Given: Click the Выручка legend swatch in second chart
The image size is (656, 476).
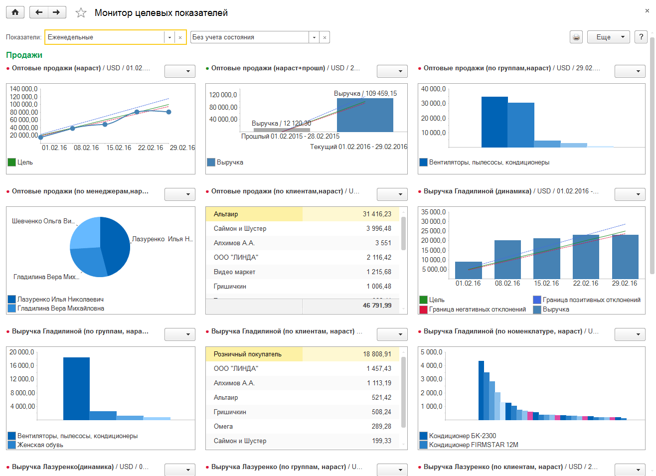Looking at the screenshot, I should click(x=211, y=162).
